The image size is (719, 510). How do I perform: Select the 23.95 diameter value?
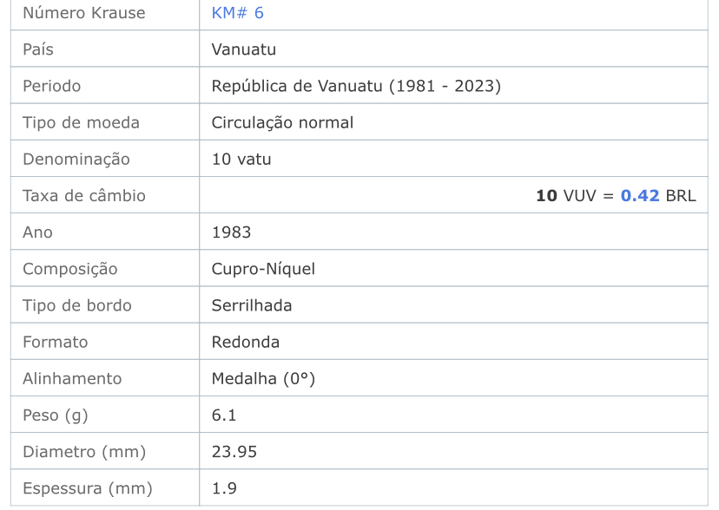(234, 452)
